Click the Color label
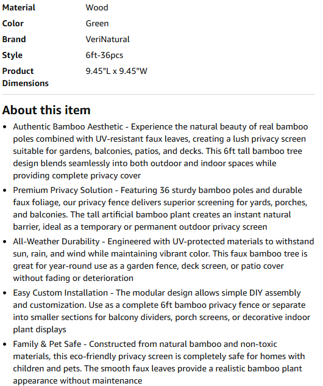Viewport: 323px width, 386px height. point(13,23)
